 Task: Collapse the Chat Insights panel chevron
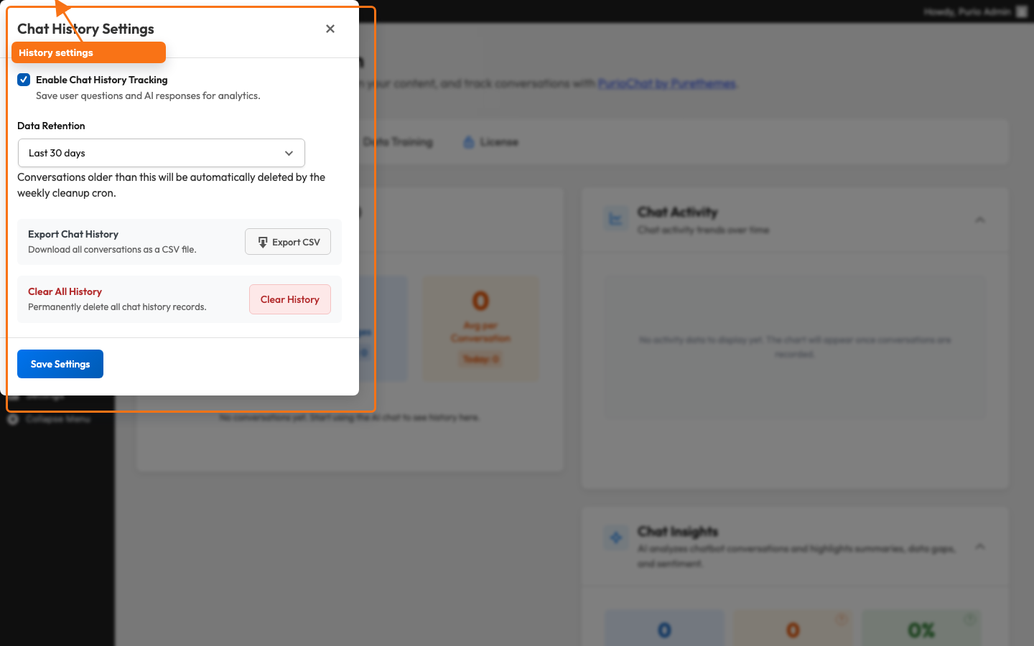tap(980, 546)
